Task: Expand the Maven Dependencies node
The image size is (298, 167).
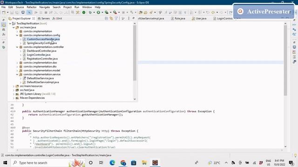Action: pos(14,98)
